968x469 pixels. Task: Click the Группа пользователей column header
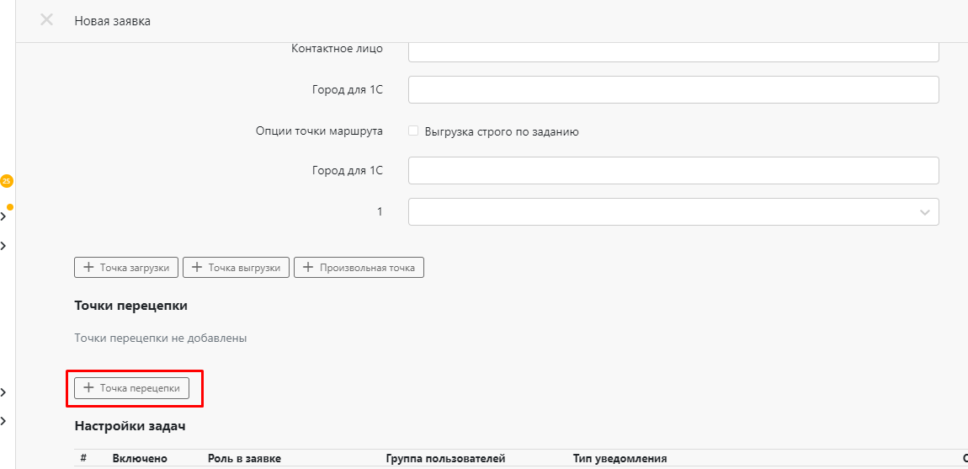[446, 459]
